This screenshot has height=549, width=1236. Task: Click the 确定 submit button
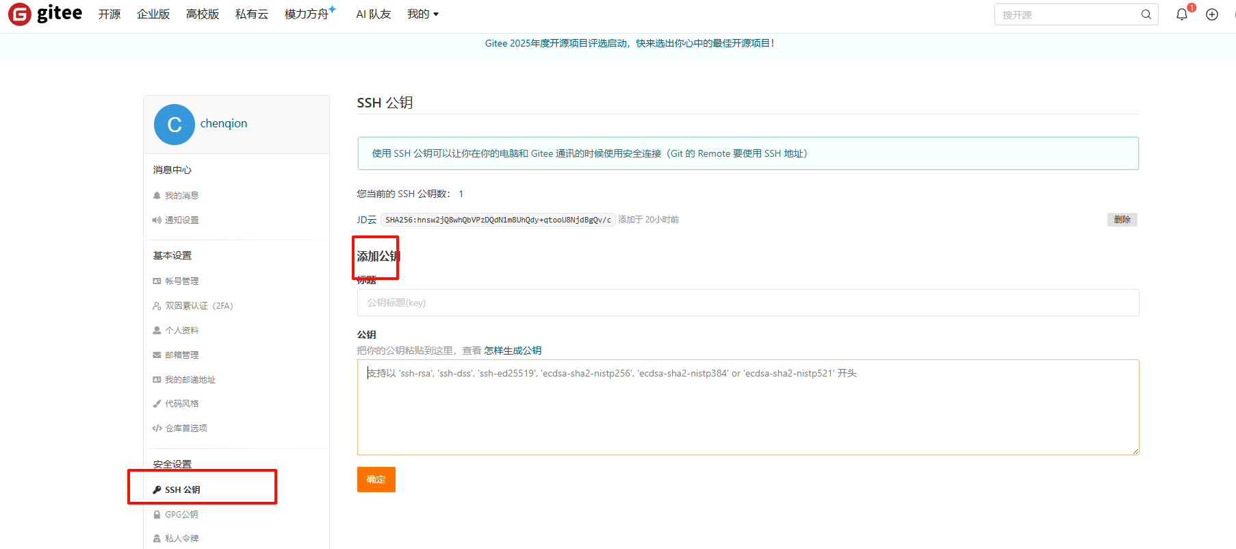coord(376,480)
